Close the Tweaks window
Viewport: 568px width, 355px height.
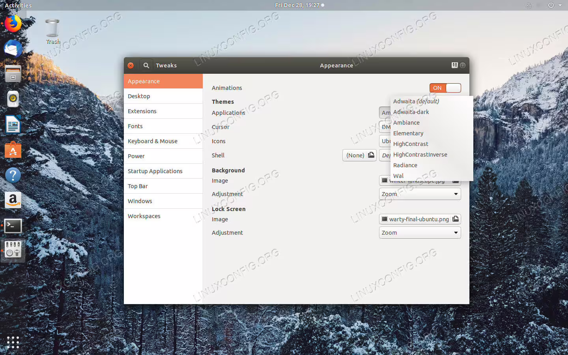pyautogui.click(x=131, y=65)
